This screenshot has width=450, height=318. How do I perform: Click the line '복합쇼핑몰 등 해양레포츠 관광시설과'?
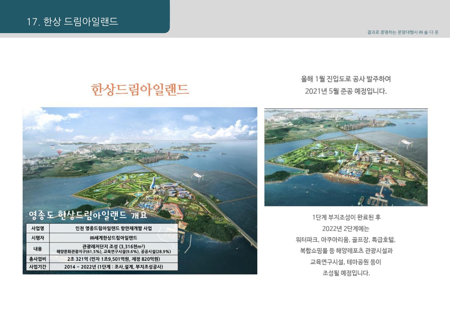click(x=346, y=251)
